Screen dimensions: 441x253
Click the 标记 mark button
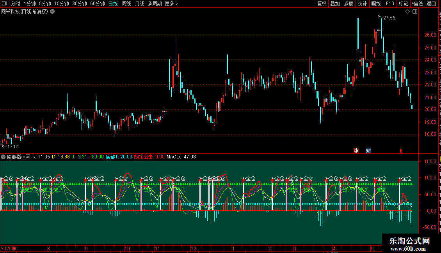tap(403, 4)
